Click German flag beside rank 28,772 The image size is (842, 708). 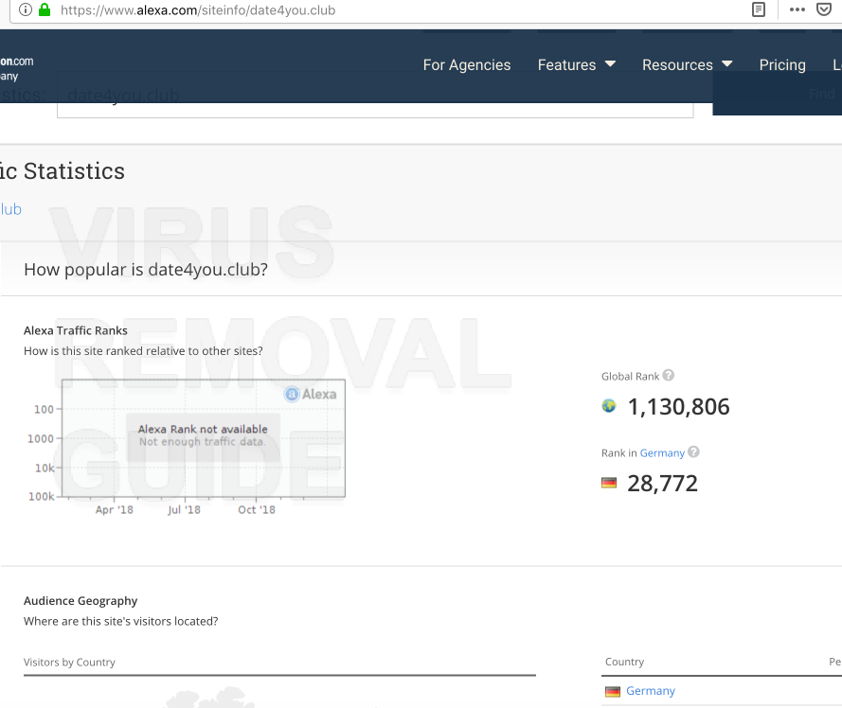click(x=609, y=483)
